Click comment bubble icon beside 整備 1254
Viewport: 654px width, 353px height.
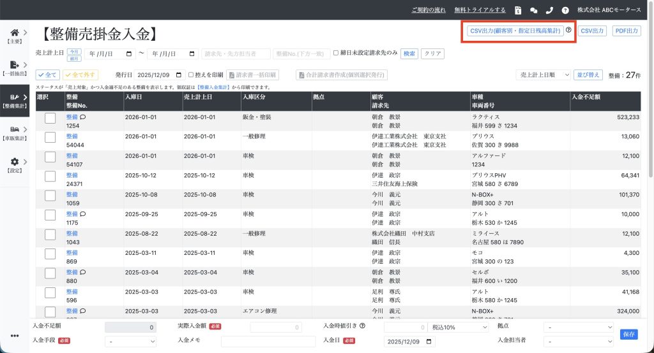pyautogui.click(x=83, y=117)
